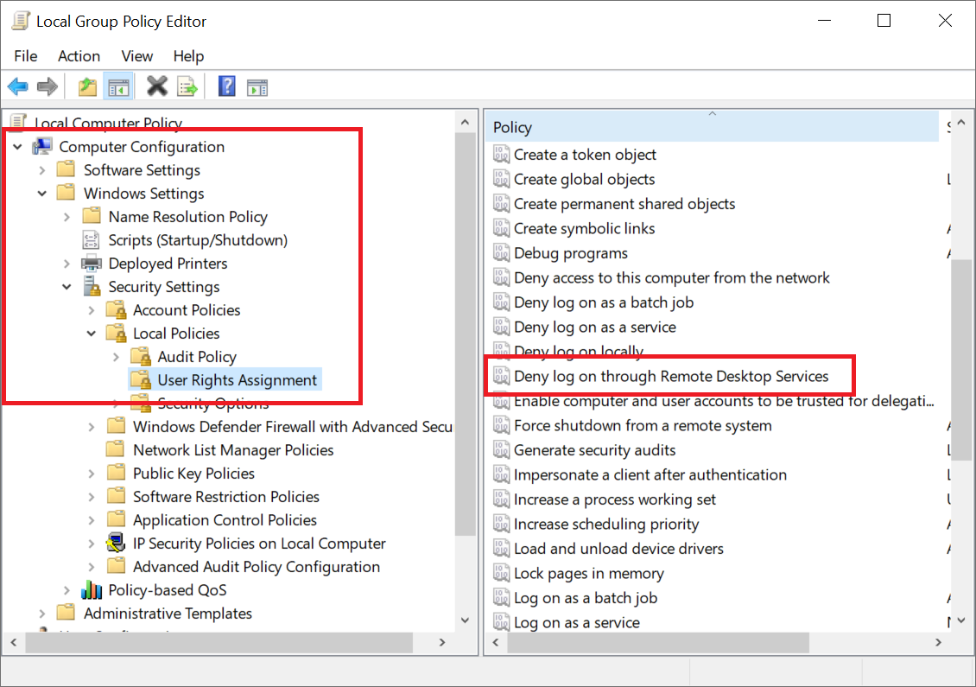Click the Export List toolbar icon
The width and height of the screenshot is (976, 687).
coord(187,86)
